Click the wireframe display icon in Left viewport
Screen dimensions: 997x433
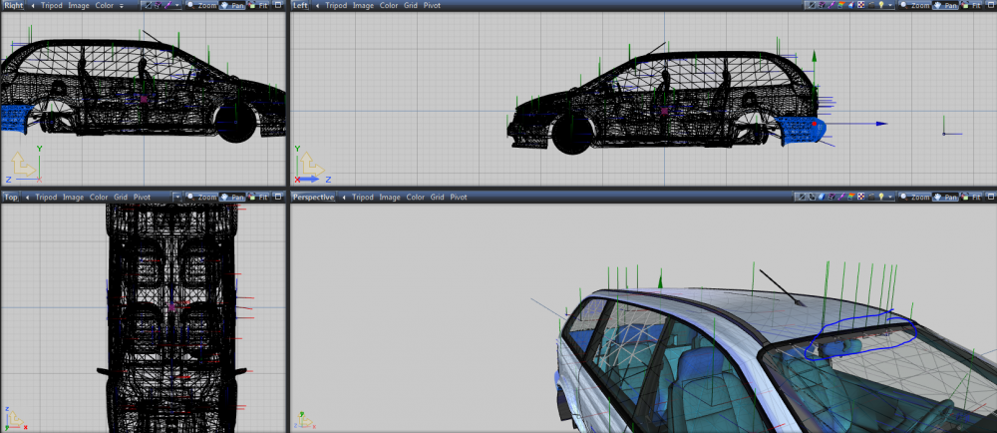[x=812, y=5]
